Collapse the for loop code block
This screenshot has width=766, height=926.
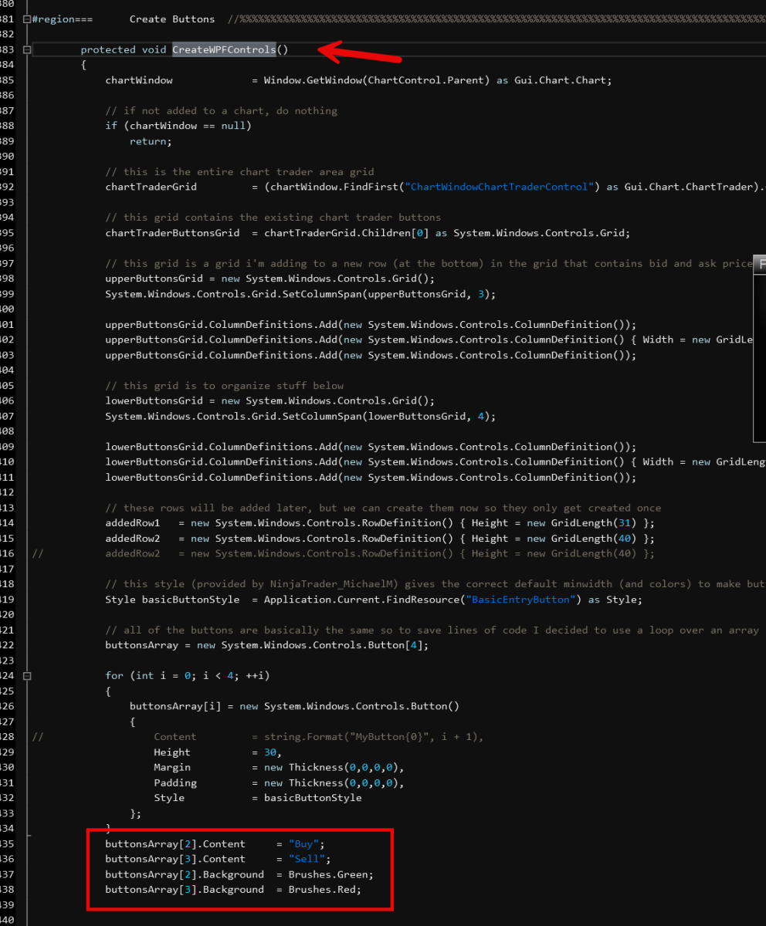[27, 675]
